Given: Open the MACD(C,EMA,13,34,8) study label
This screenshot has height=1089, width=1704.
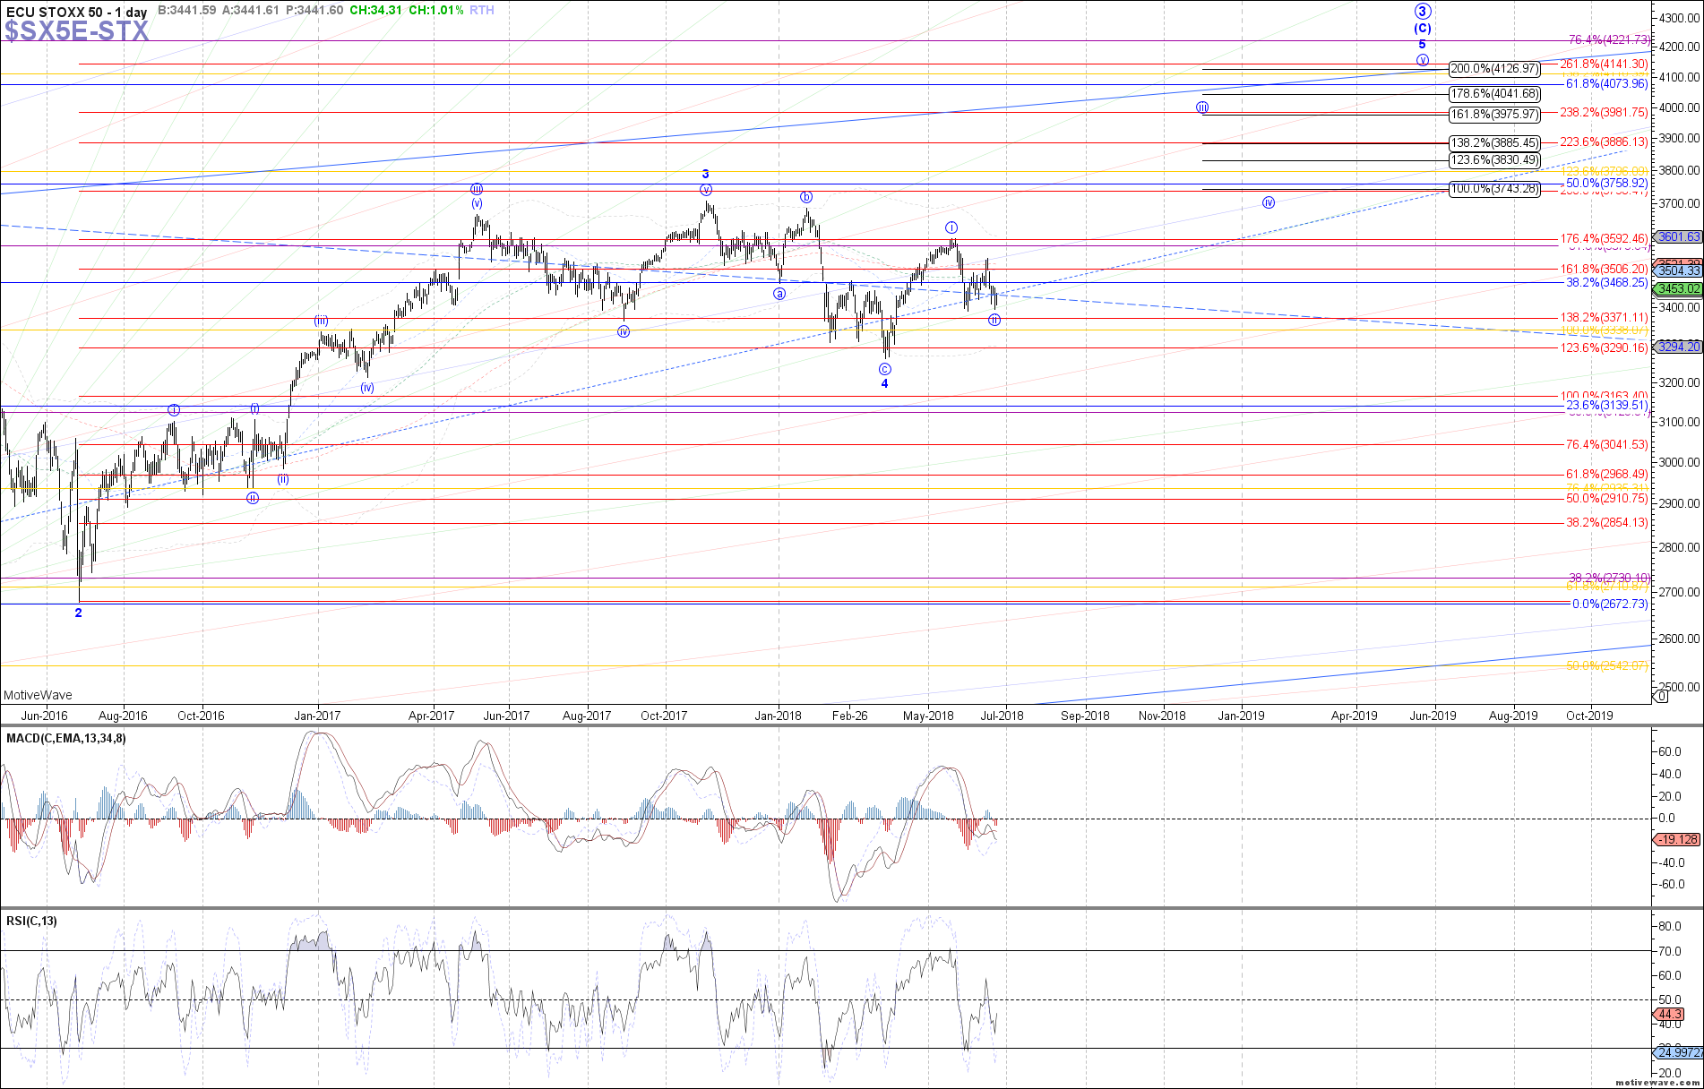Looking at the screenshot, I should click(66, 739).
